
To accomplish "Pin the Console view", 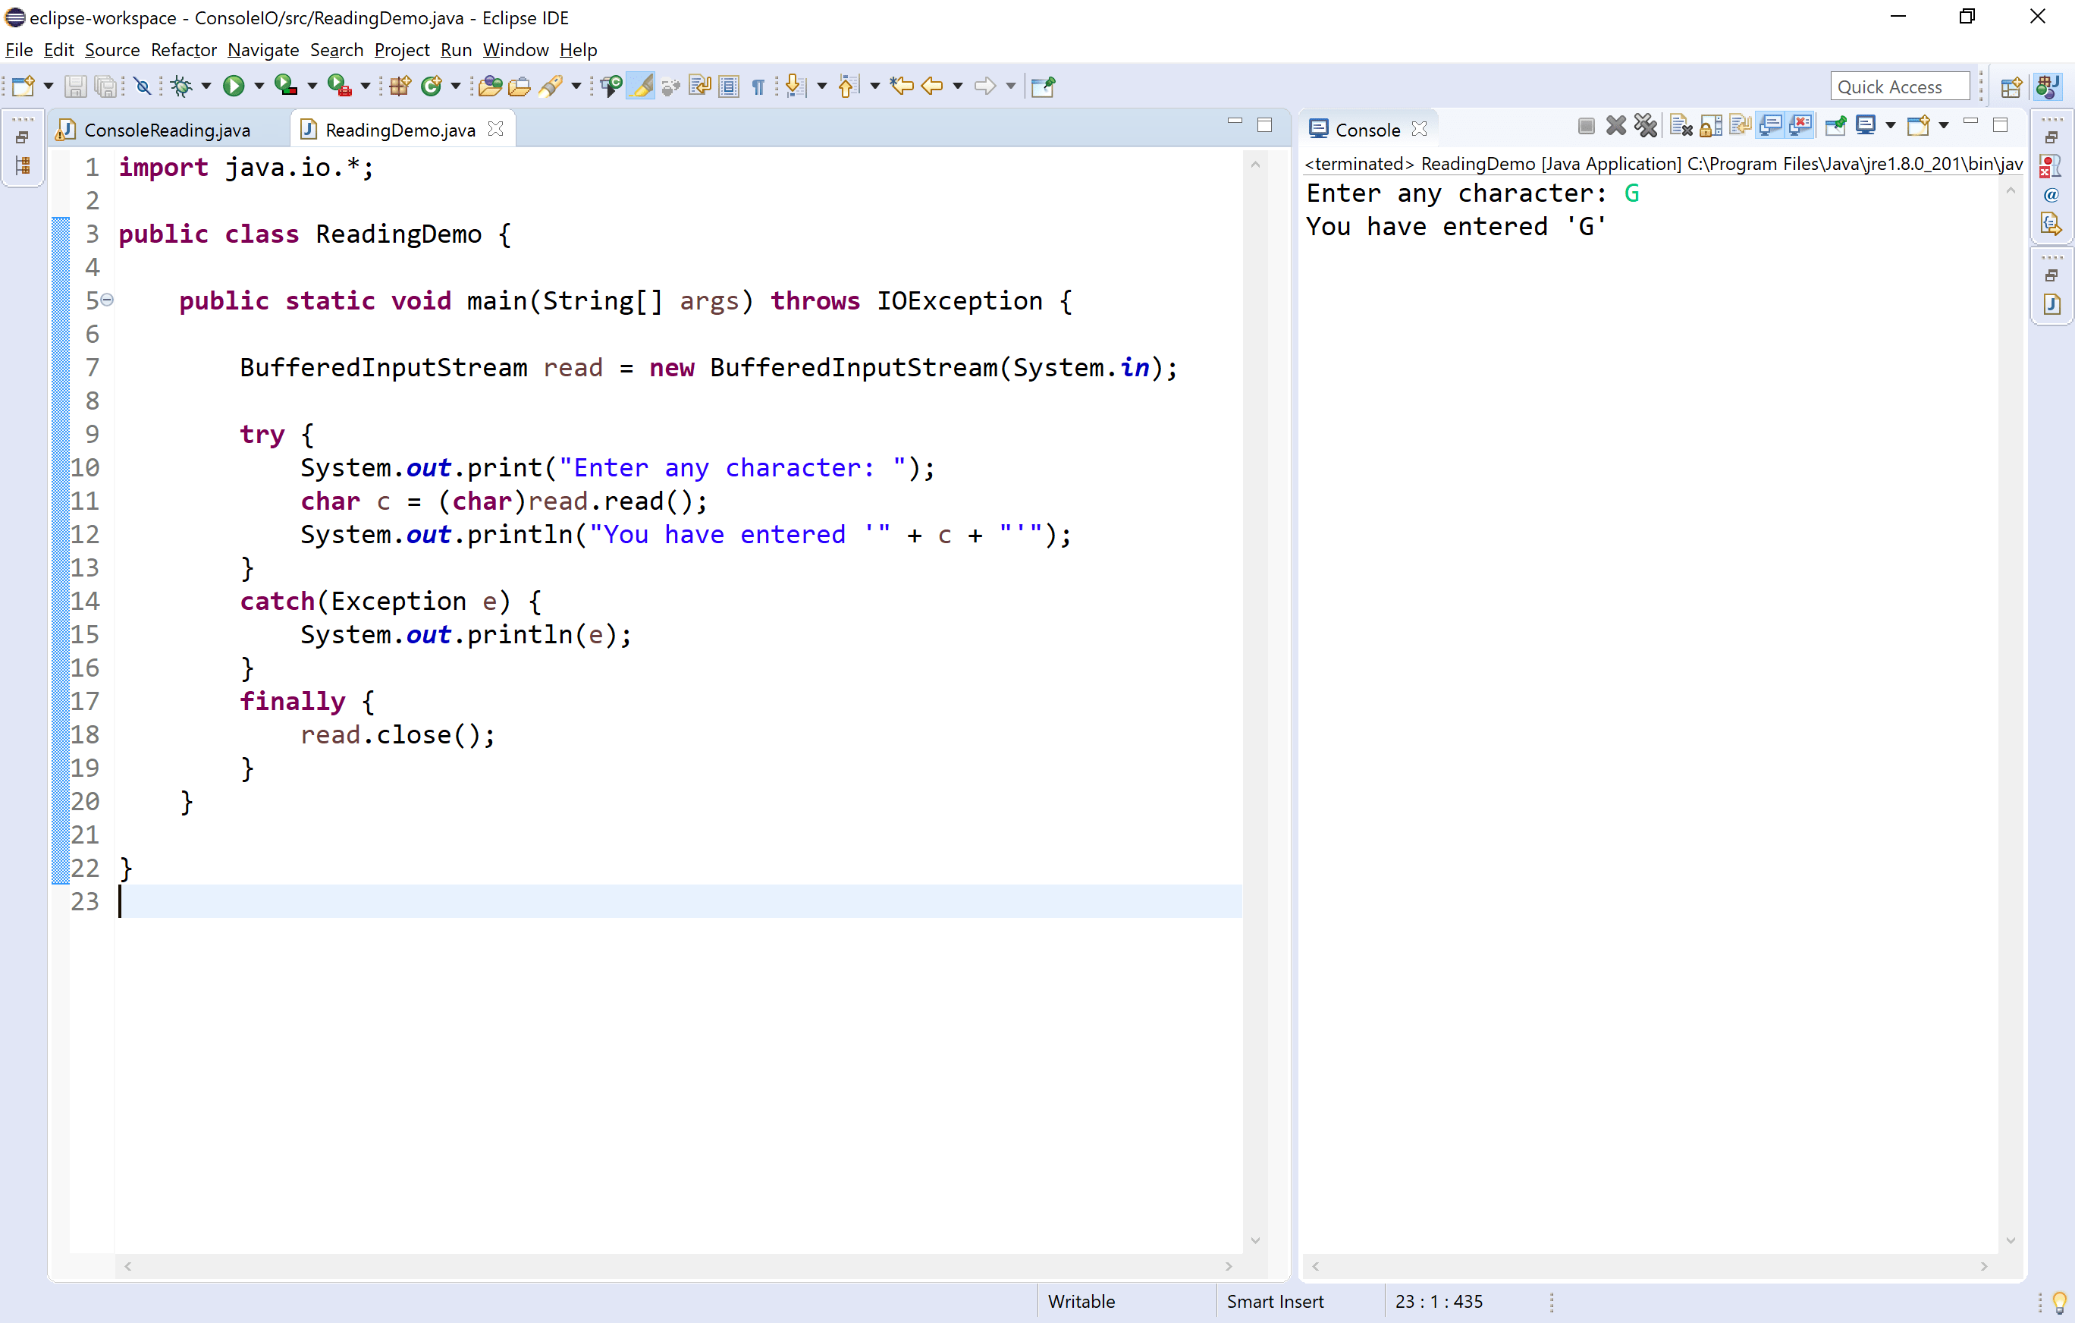I will (1835, 126).
